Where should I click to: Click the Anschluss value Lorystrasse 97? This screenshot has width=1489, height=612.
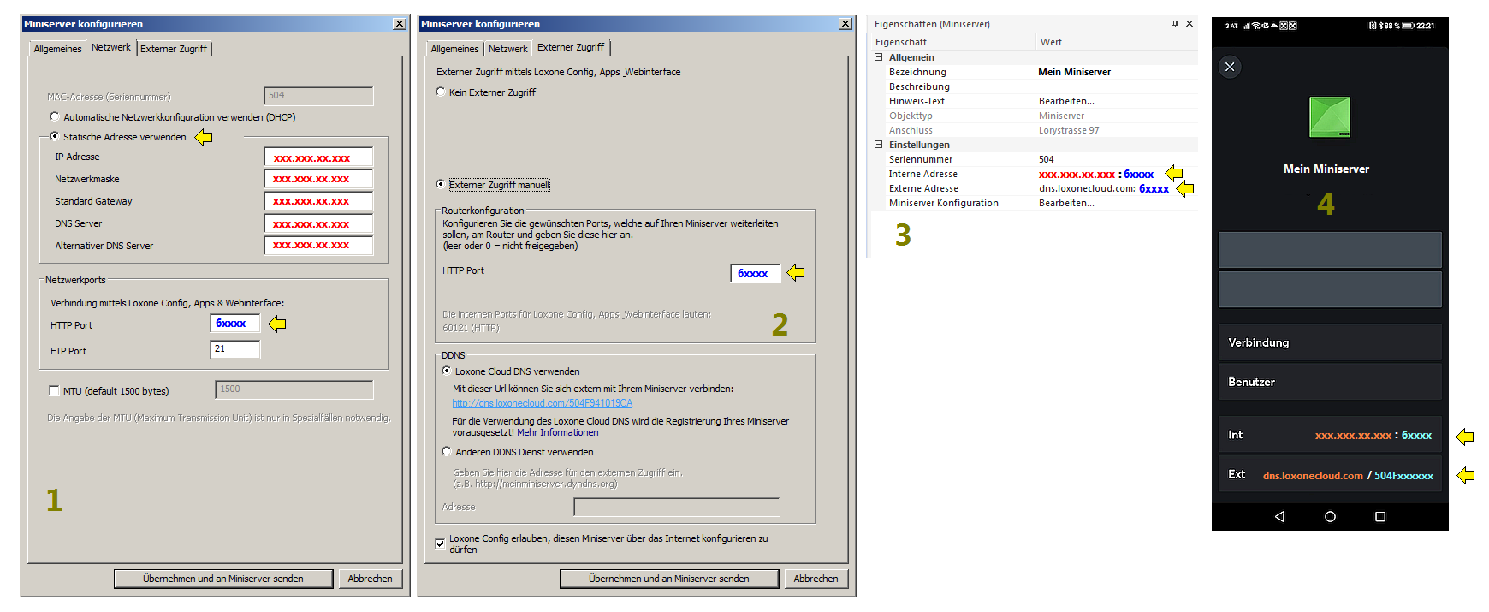1069,130
